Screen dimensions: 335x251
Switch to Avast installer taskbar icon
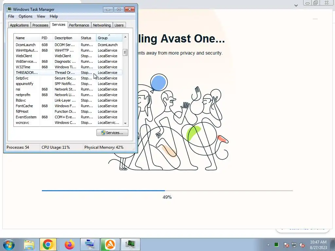110,244
